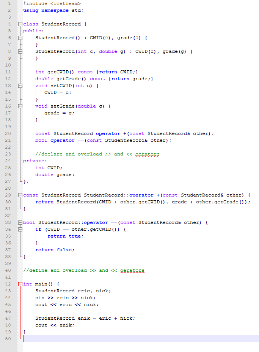The height and width of the screenshot is (352, 259).
Task: Click the 'cin >> eric >> nick;' line
Action: coord(65,298)
